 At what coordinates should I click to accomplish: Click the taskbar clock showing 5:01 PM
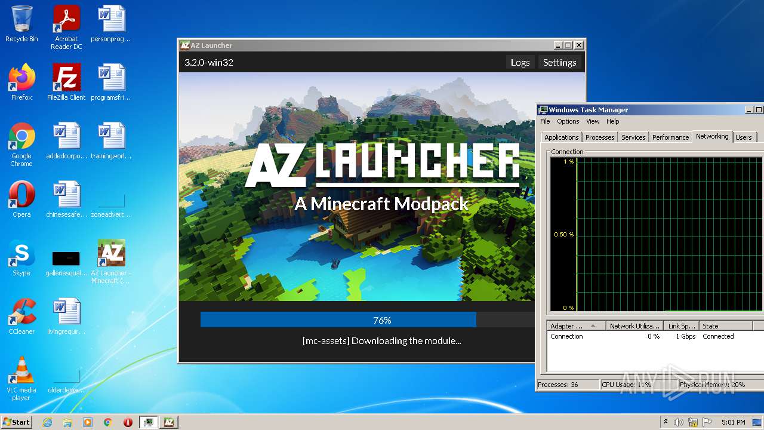pos(733,422)
